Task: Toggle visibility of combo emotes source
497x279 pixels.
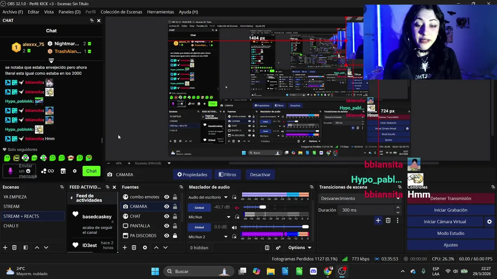Action: click(x=167, y=197)
